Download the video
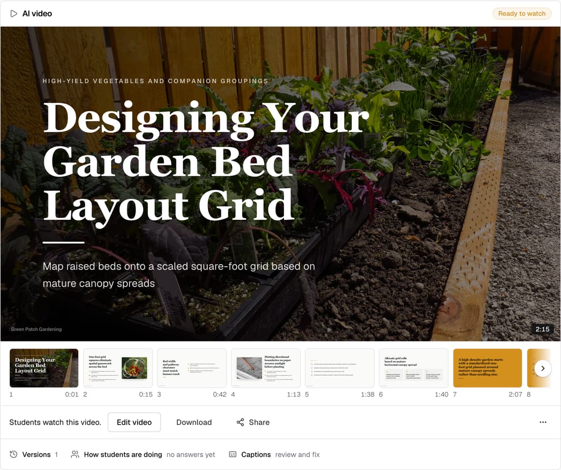The width and height of the screenshot is (561, 470). [194, 422]
